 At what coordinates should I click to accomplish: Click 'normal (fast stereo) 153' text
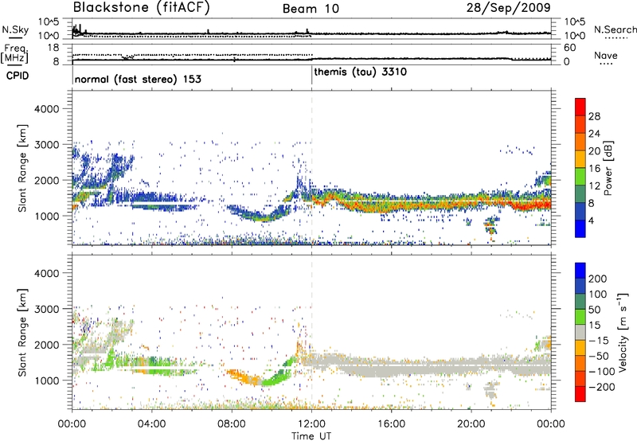pyautogui.click(x=138, y=79)
